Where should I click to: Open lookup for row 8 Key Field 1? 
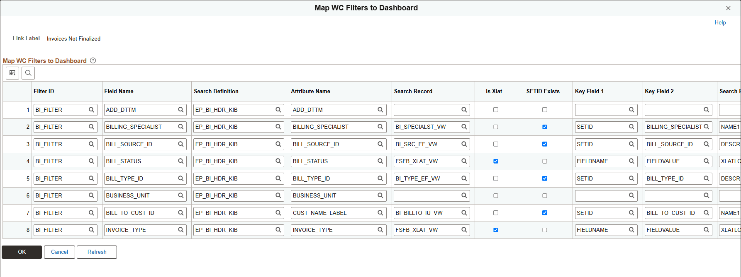[x=631, y=230]
